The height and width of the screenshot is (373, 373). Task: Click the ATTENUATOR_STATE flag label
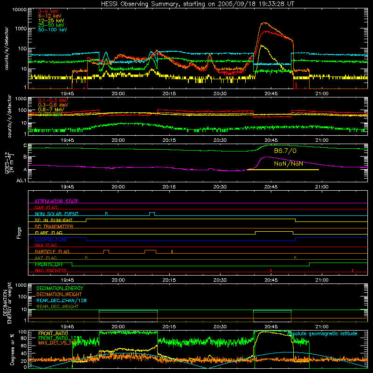tap(56, 201)
